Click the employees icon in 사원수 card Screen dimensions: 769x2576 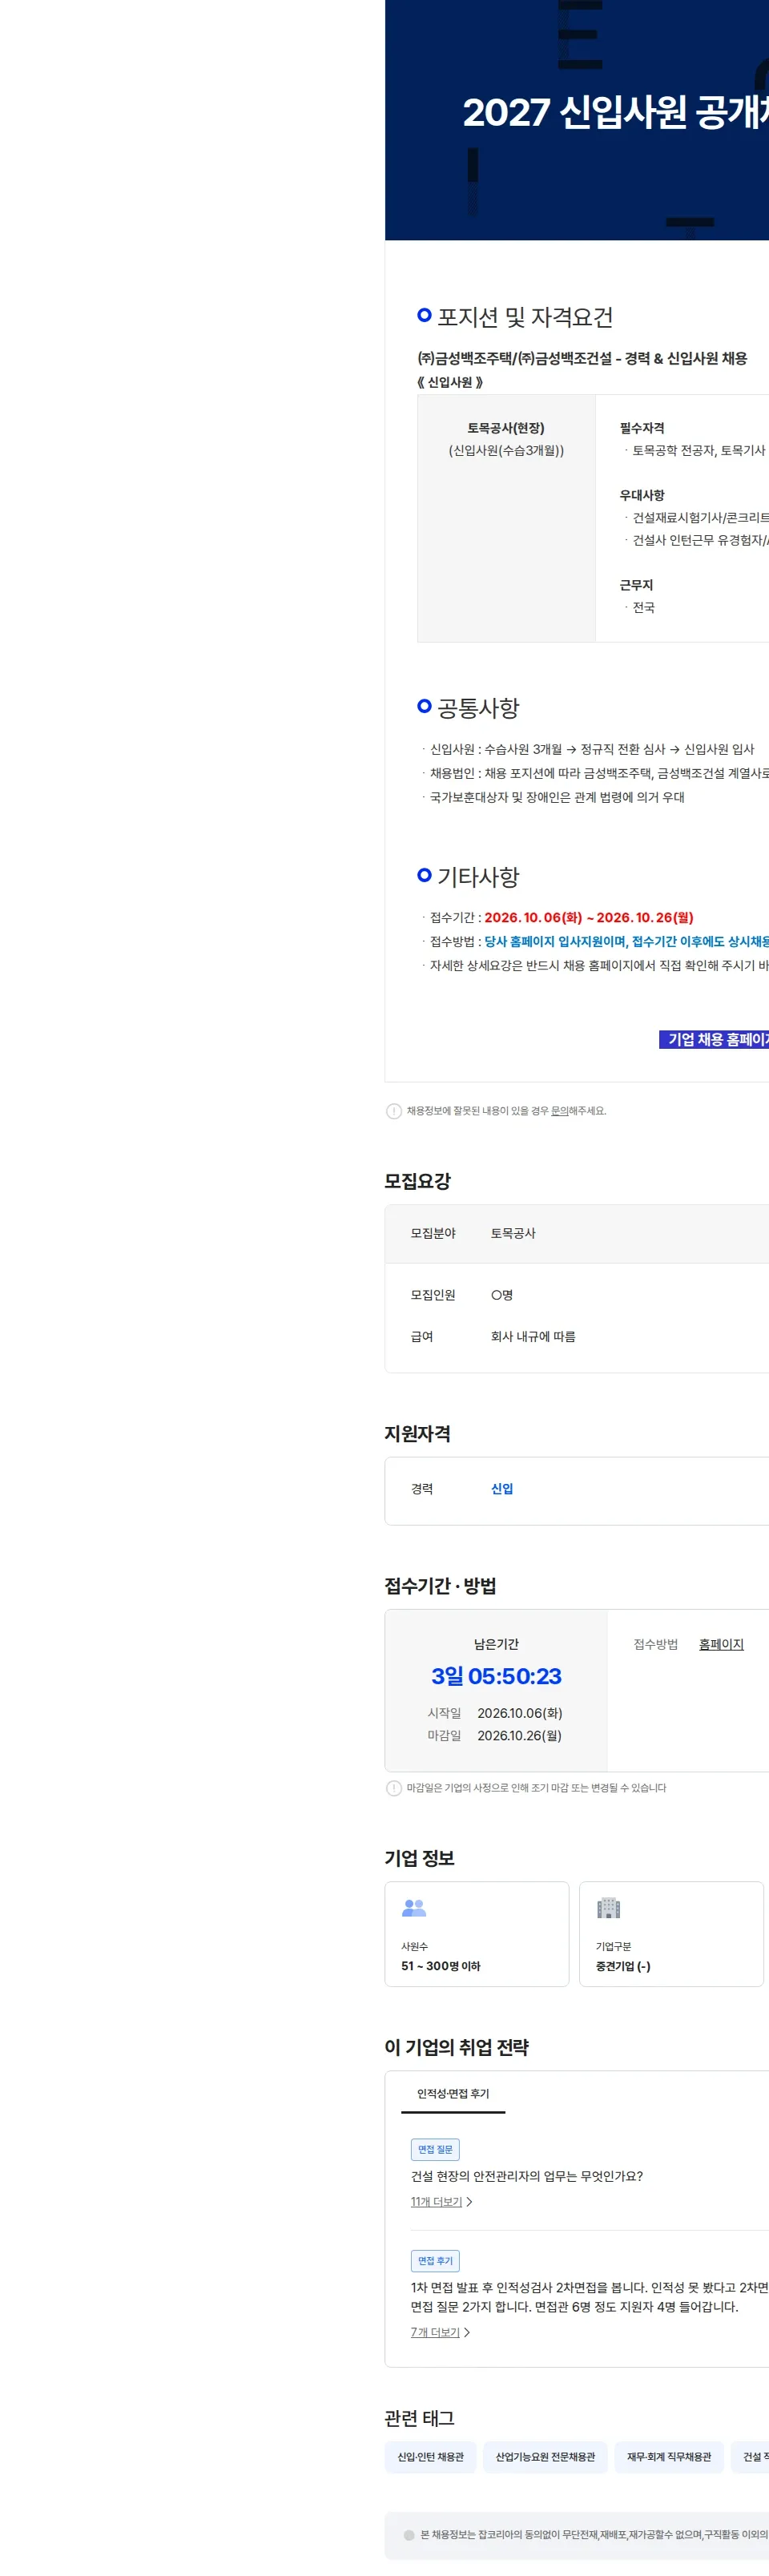(414, 1908)
